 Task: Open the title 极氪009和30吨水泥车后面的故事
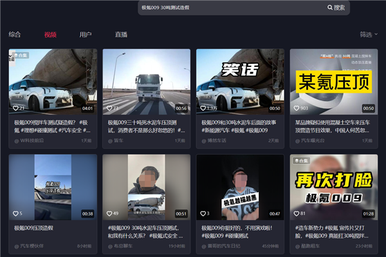[239, 126]
